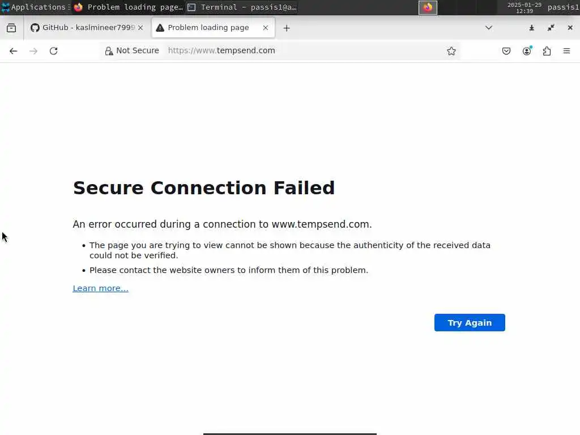The image size is (580, 435).
Task: Close the Problem loading page tab
Action: coord(265,28)
